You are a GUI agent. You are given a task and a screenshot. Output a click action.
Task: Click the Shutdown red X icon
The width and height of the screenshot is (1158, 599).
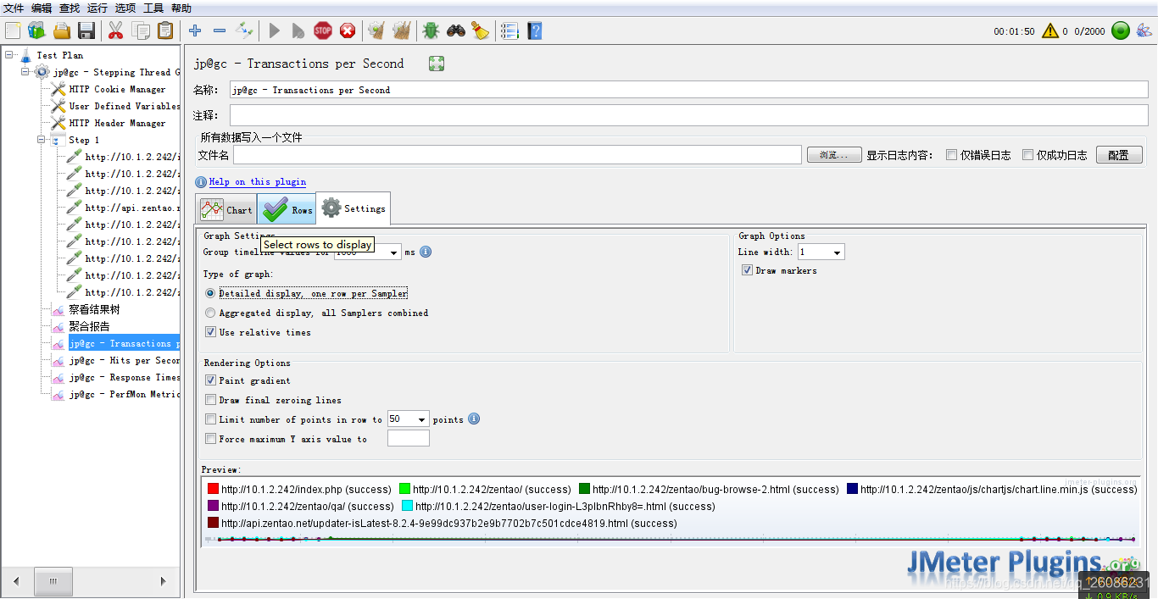click(348, 31)
